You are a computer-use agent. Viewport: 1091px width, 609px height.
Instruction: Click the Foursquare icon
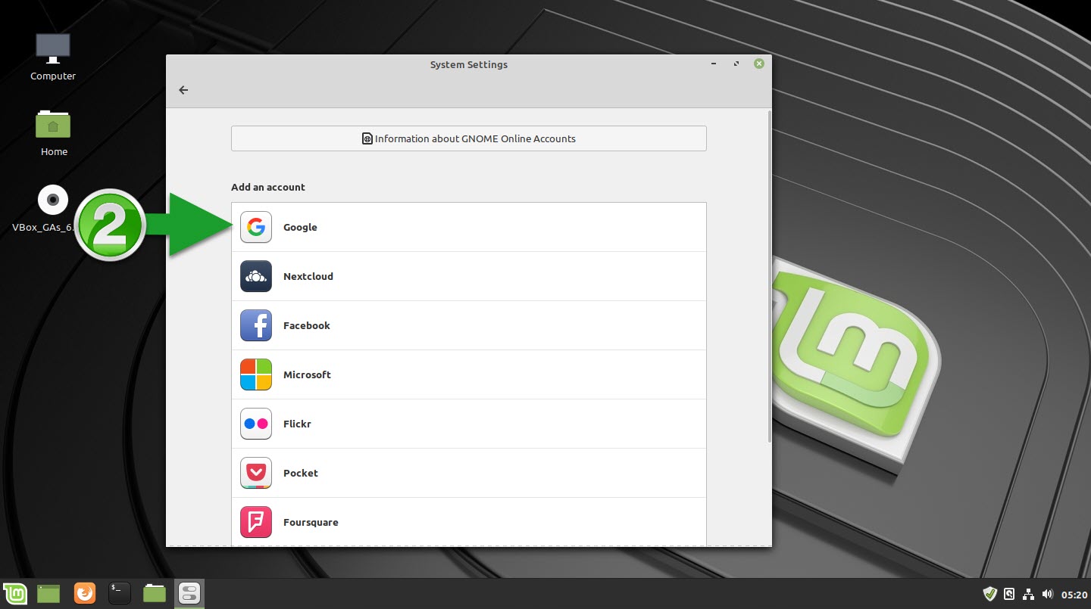[x=256, y=522]
